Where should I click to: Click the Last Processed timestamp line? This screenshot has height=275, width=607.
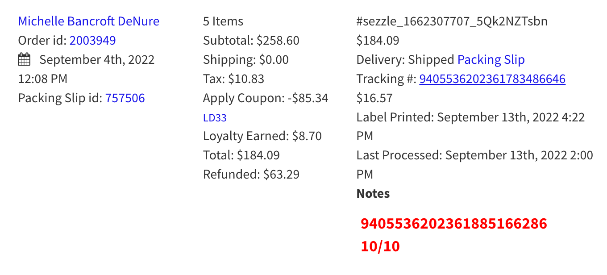point(475,165)
